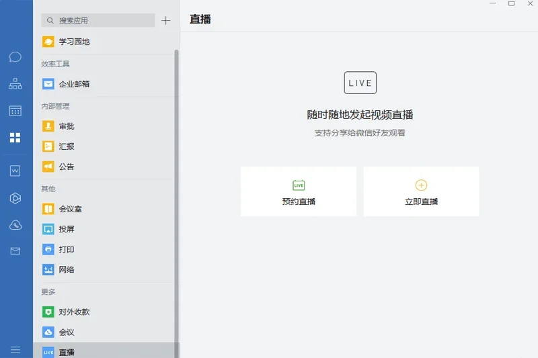Viewport: 538px width, 358px height.
Task: Select the workbench grid sidebar icon
Action: (x=15, y=138)
